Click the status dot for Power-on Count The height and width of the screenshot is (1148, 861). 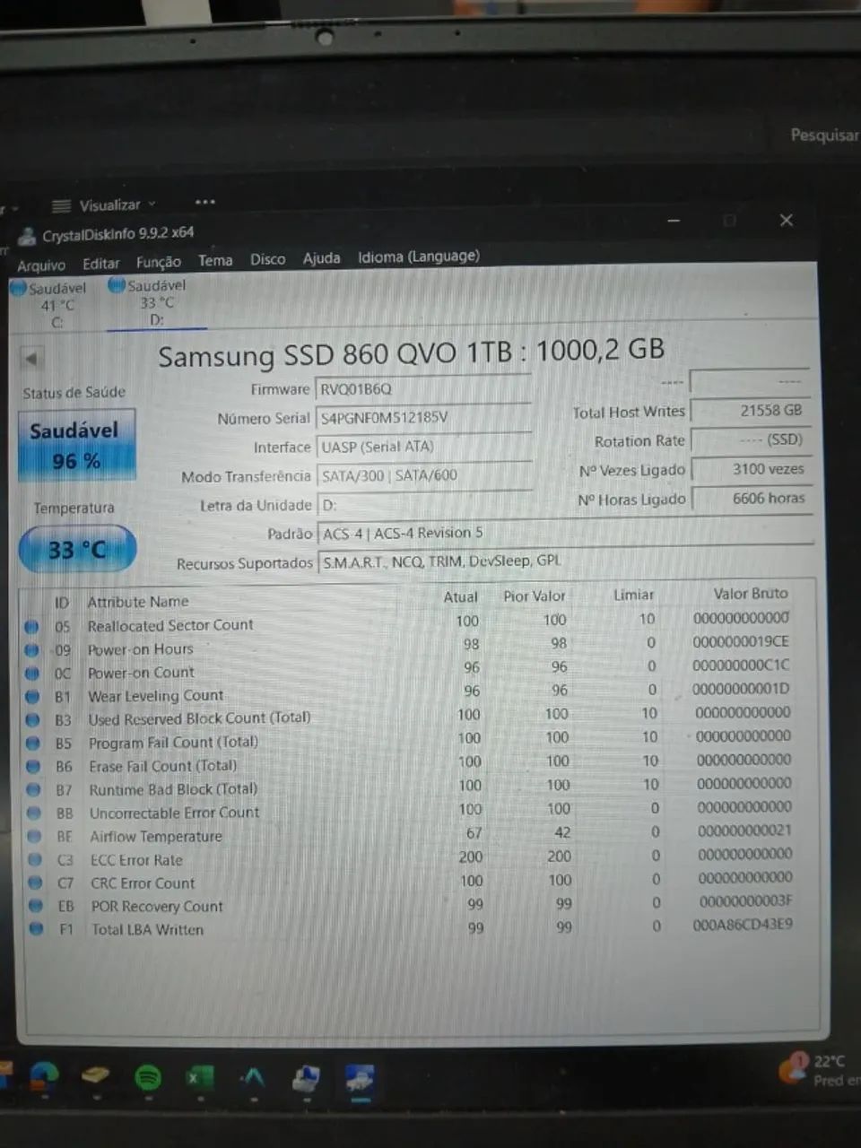[32, 673]
